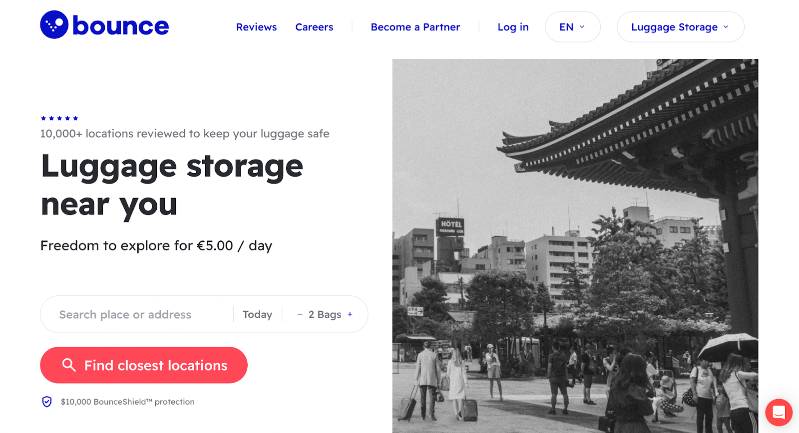Click the 10,000+ locations reviewed text

click(185, 134)
